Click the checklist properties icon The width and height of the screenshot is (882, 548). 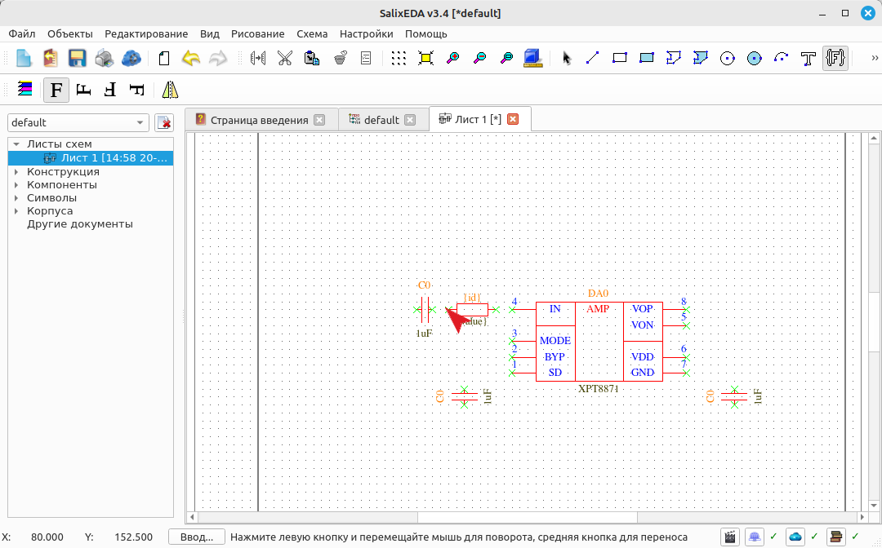point(366,58)
